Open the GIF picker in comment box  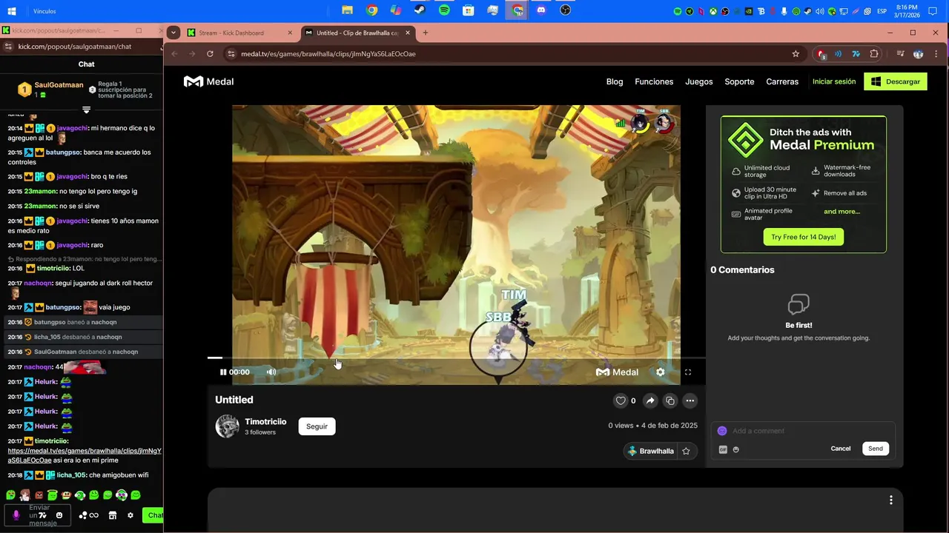click(x=723, y=449)
